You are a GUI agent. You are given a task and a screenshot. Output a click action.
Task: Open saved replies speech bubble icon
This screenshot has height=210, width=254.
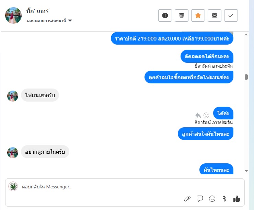200,198
